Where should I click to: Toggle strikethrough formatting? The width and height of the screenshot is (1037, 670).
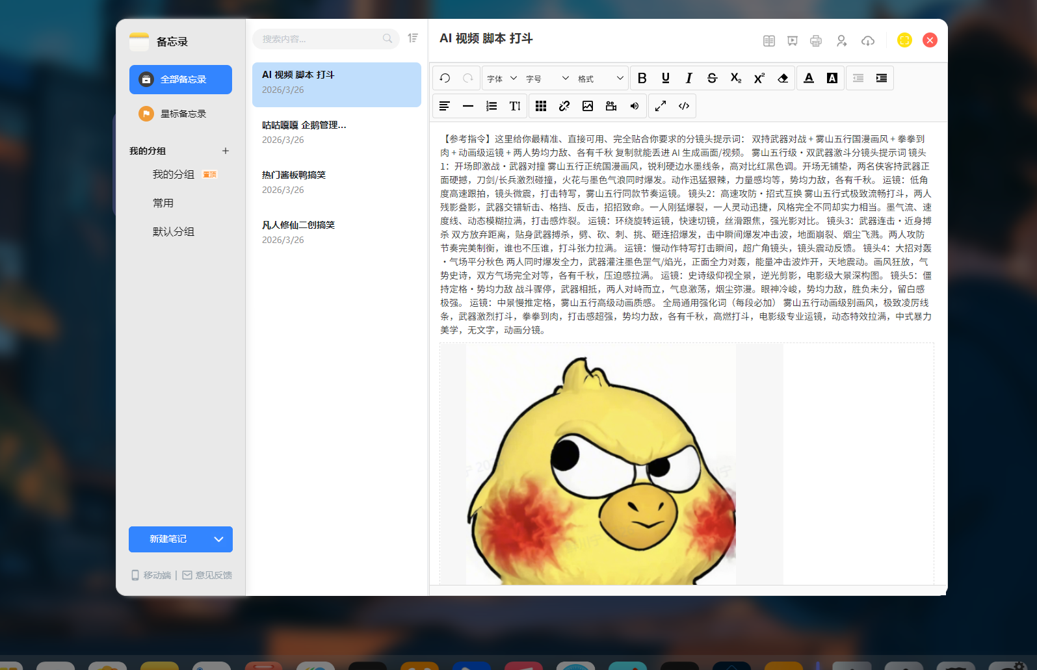tap(713, 78)
